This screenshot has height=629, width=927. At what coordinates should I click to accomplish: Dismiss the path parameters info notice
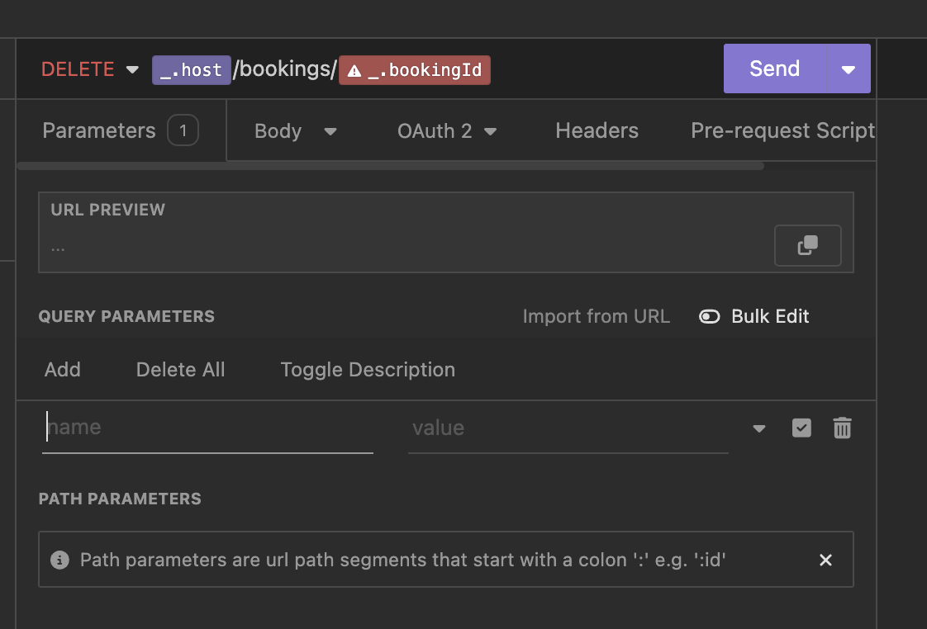(x=825, y=560)
